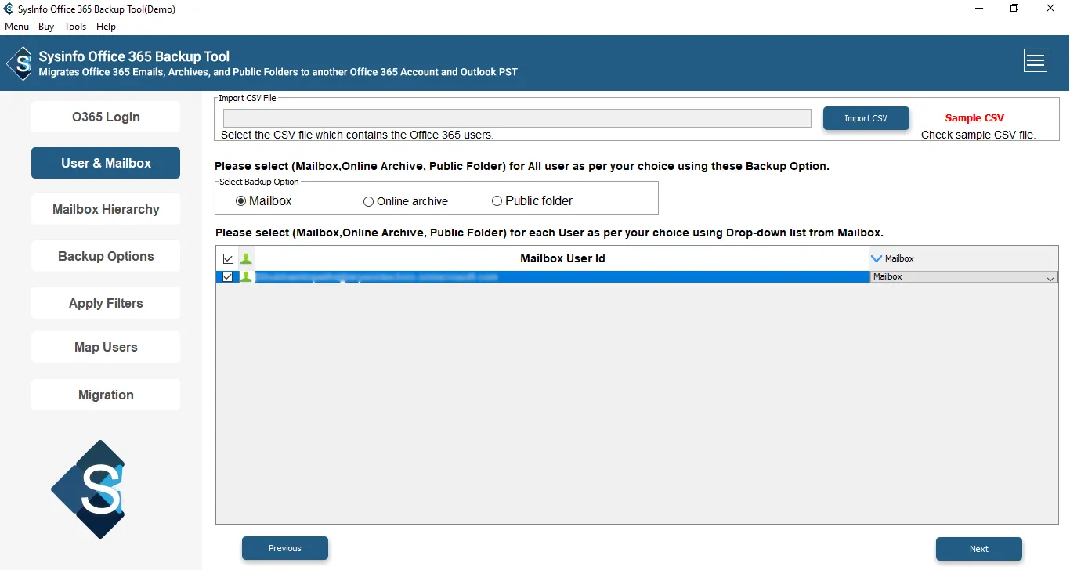Open the Sample CSV link
The height and width of the screenshot is (570, 1070).
point(974,118)
